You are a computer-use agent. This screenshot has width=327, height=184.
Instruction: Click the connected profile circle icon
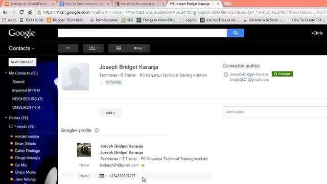(226, 74)
